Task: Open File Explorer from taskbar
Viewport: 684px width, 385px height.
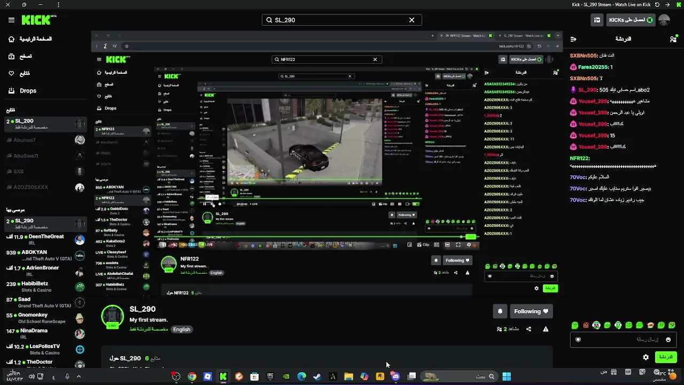Action: point(348,376)
